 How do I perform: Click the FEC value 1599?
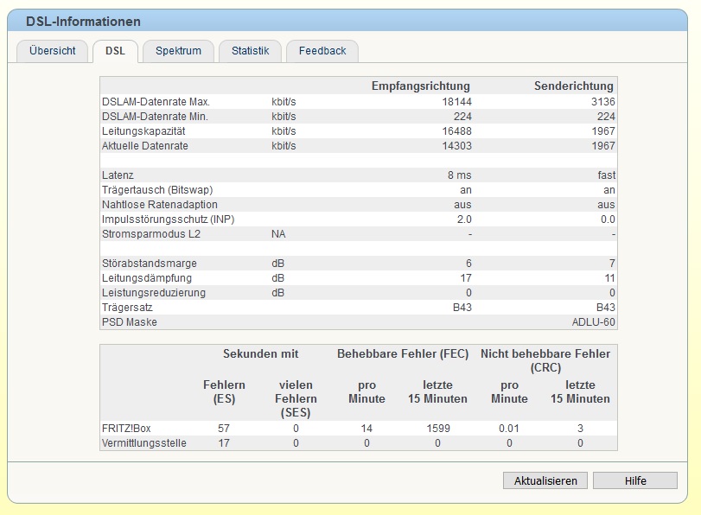click(x=438, y=429)
